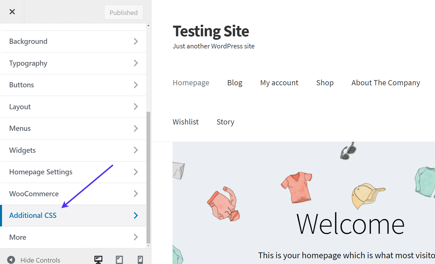The height and width of the screenshot is (264, 435).
Task: Switch preview to mobile view
Action: point(140,259)
